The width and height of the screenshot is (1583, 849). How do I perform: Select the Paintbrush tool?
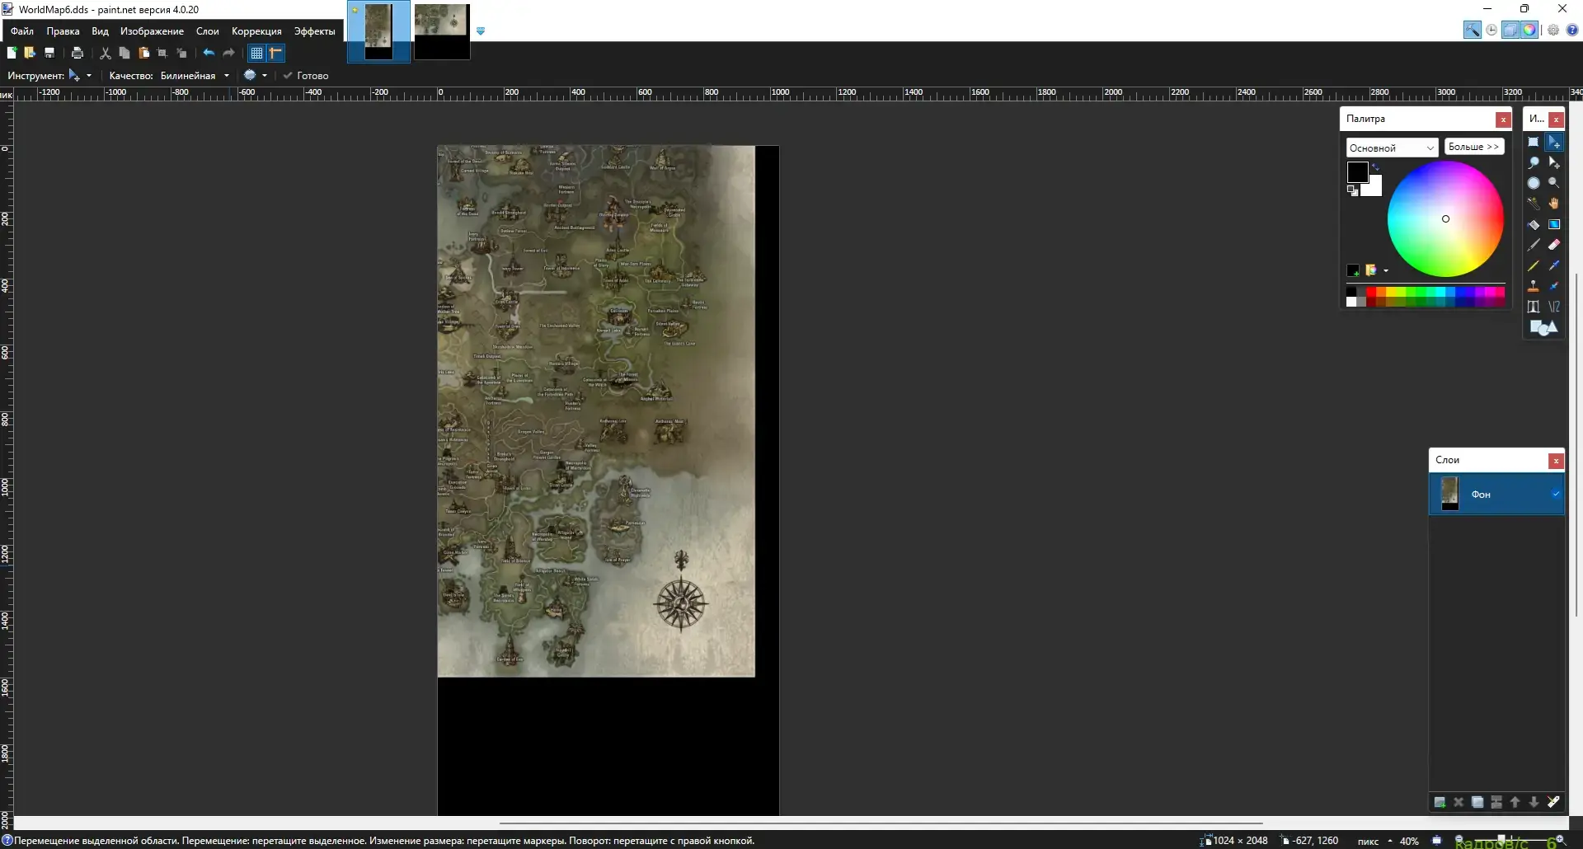pyautogui.click(x=1534, y=245)
